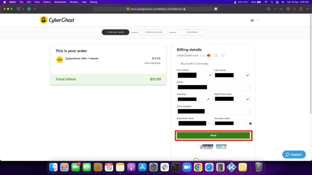
Task: Click the Zip/Postal code field
Action: (232, 99)
